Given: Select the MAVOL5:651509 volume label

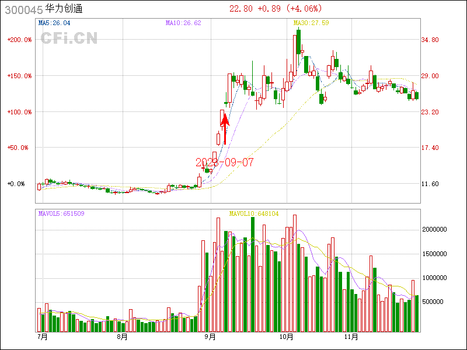Looking at the screenshot, I should [61, 213].
